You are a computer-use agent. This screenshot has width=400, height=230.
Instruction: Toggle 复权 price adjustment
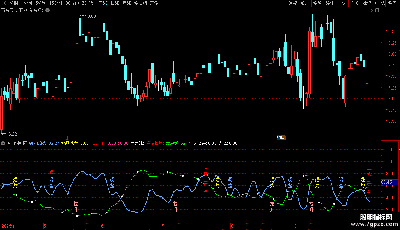click(x=293, y=4)
